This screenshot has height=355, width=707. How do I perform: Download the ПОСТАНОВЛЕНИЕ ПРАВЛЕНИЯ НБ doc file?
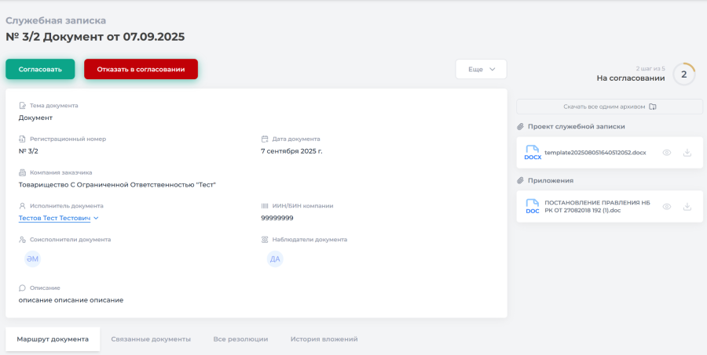tap(687, 207)
